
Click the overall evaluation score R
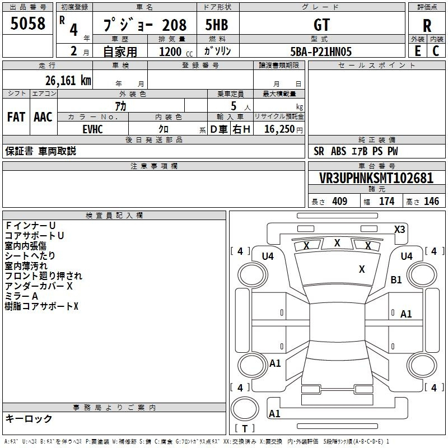tap(427, 25)
